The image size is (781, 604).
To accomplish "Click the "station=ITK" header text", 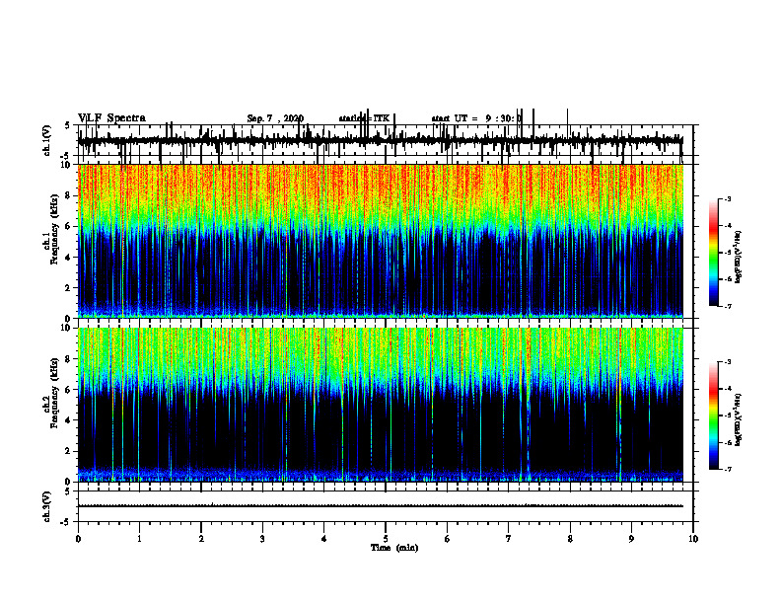I will (x=364, y=118).
